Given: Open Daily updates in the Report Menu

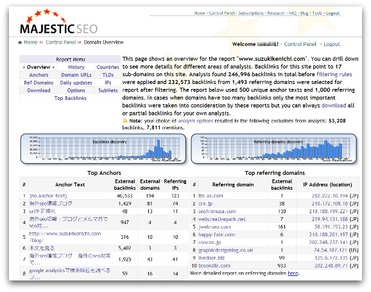Looking at the screenshot, I should tap(76, 83).
